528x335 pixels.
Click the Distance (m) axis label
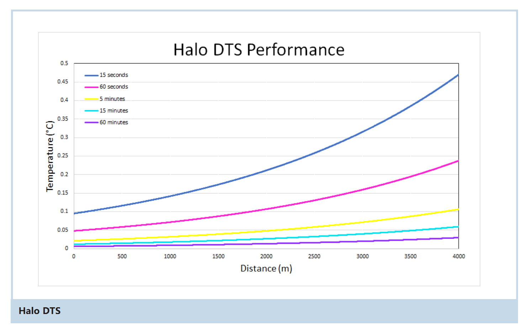pyautogui.click(x=266, y=268)
